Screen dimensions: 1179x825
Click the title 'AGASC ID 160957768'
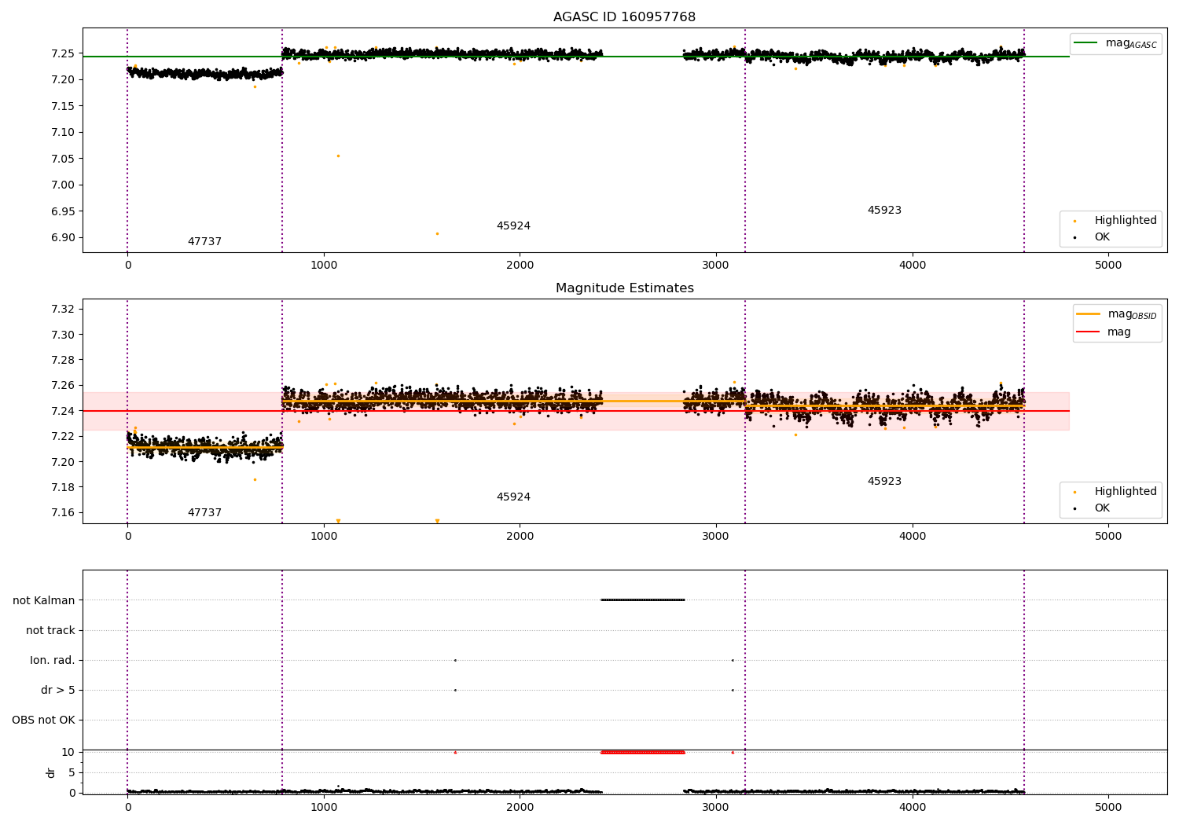point(624,16)
